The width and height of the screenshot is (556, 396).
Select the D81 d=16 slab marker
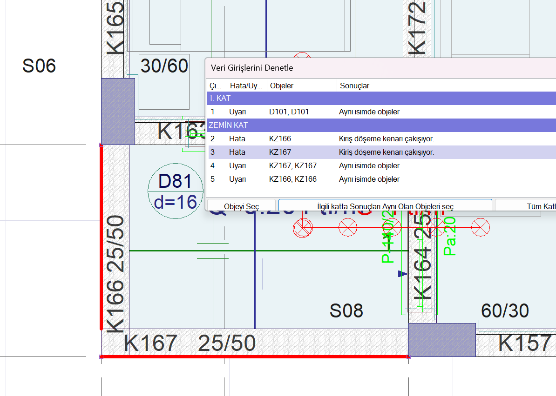pos(176,191)
